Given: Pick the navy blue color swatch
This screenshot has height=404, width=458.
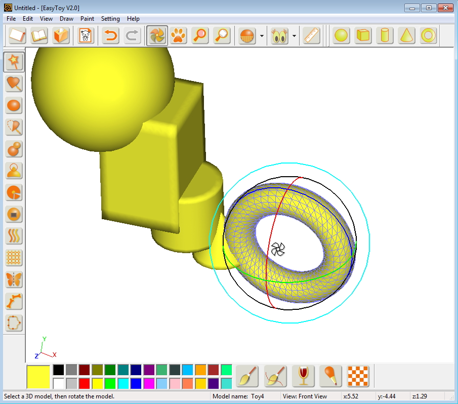Looking at the screenshot, I should (136, 370).
